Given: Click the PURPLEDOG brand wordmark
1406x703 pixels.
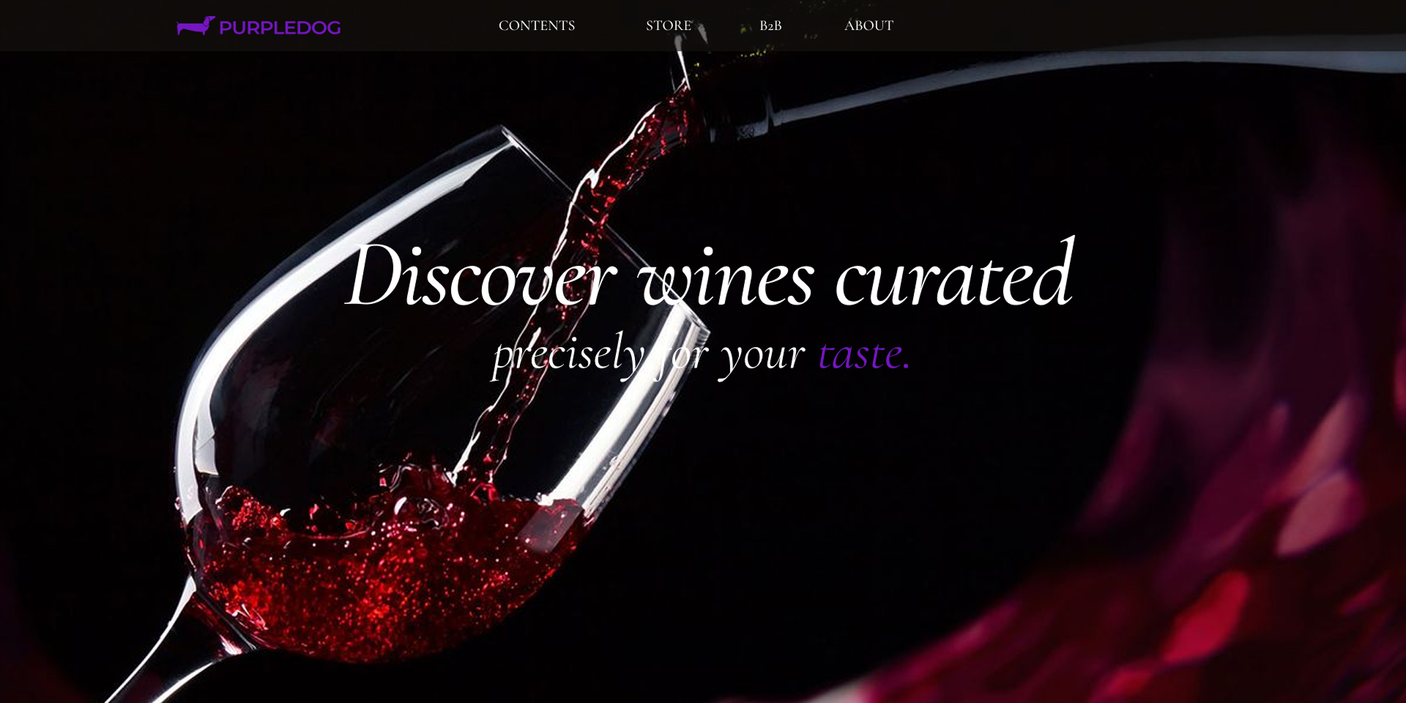Looking at the screenshot, I should pos(280,28).
